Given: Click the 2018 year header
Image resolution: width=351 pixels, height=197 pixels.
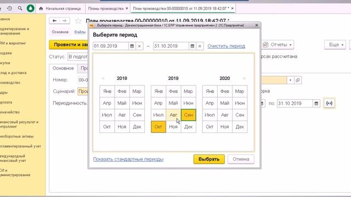Looking at the screenshot, I should click(x=122, y=78).
